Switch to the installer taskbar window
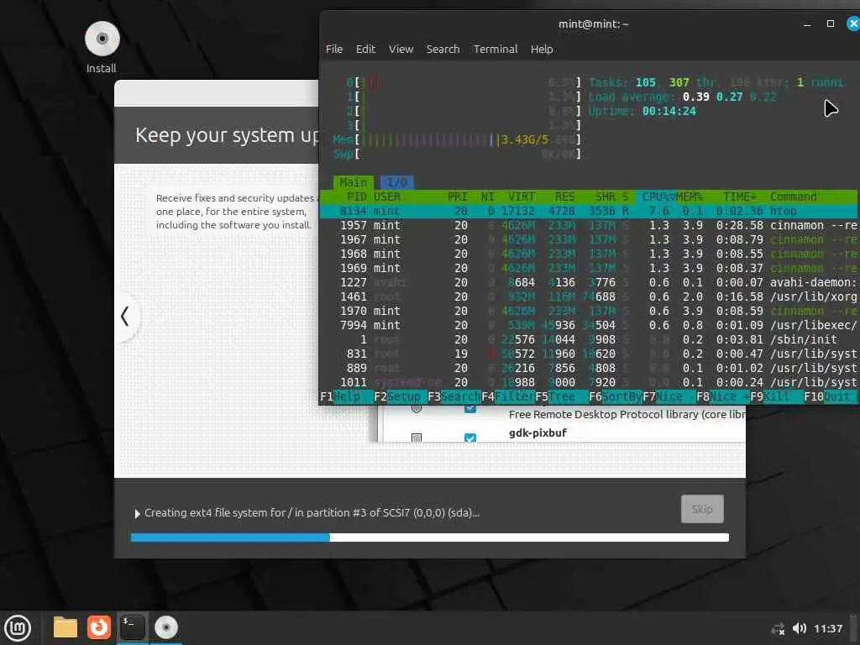This screenshot has width=860, height=645. click(x=165, y=627)
